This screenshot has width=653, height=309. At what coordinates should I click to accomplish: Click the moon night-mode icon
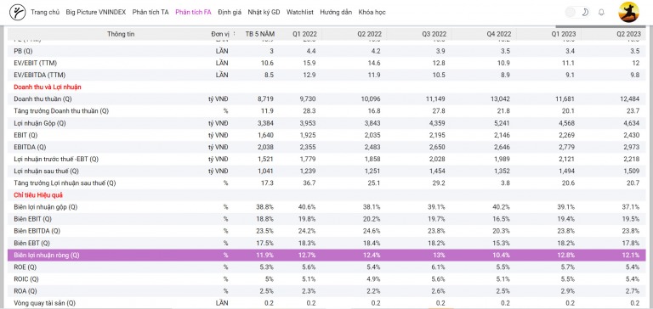click(585, 12)
